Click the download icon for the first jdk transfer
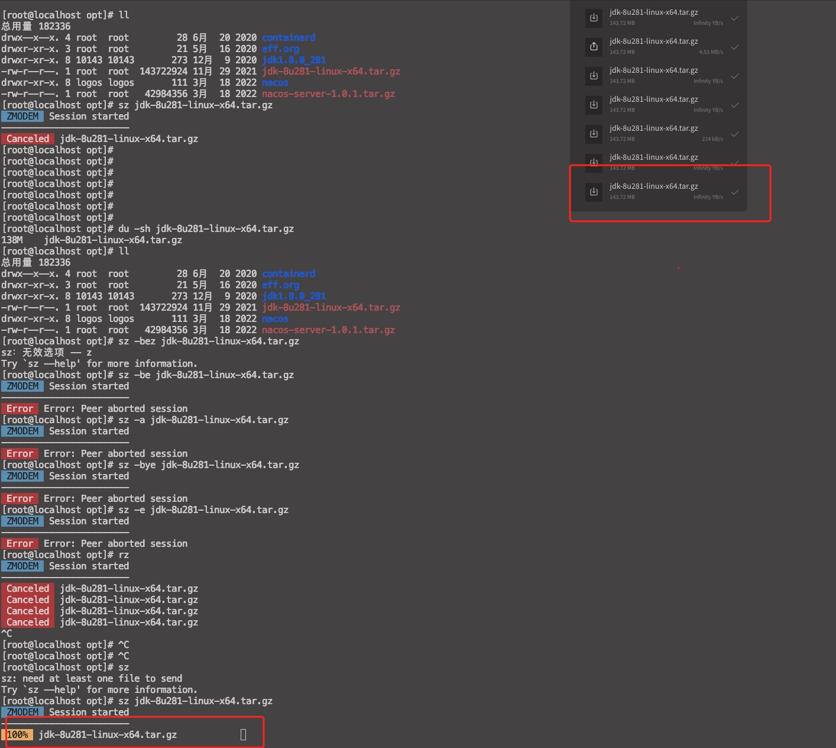The width and height of the screenshot is (836, 748). point(594,18)
